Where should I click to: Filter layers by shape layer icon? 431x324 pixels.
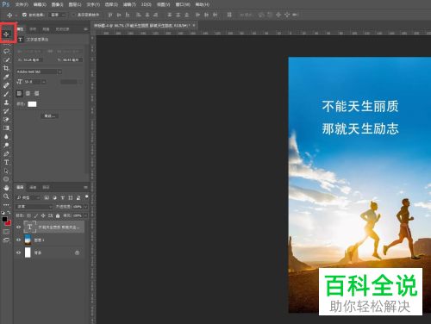click(71, 197)
